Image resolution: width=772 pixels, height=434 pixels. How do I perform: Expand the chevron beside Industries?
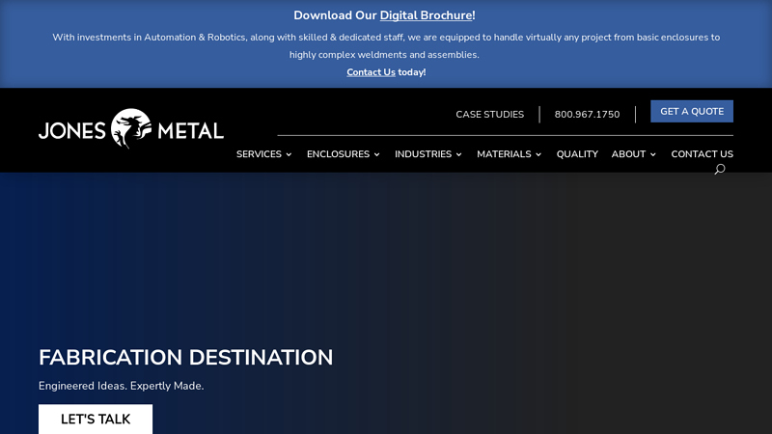[459, 154]
